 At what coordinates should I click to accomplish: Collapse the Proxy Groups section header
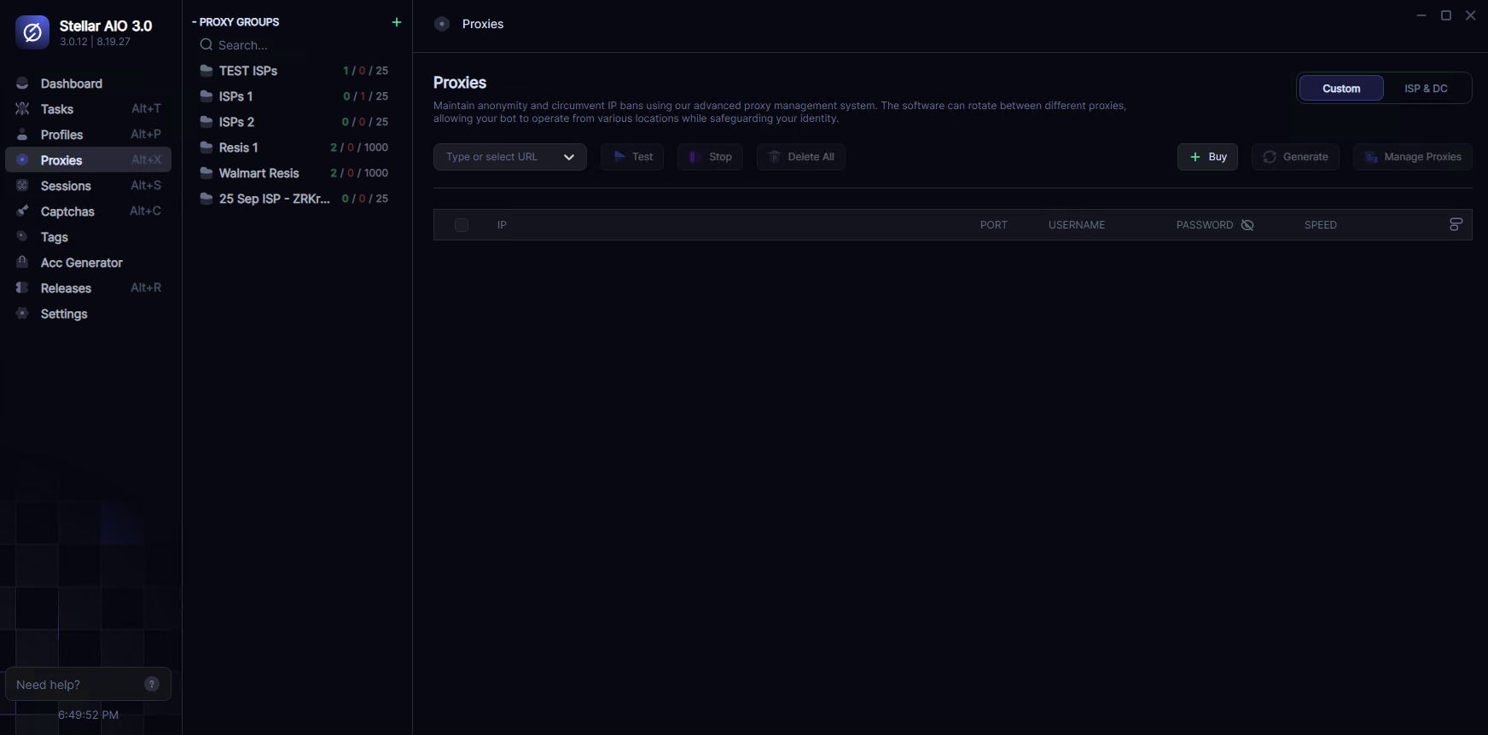tap(236, 22)
